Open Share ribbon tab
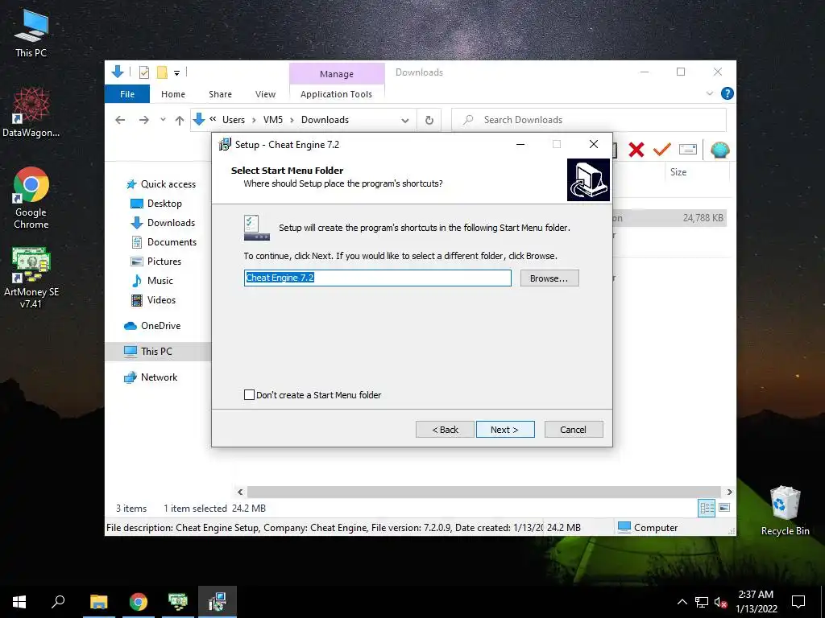 220,94
